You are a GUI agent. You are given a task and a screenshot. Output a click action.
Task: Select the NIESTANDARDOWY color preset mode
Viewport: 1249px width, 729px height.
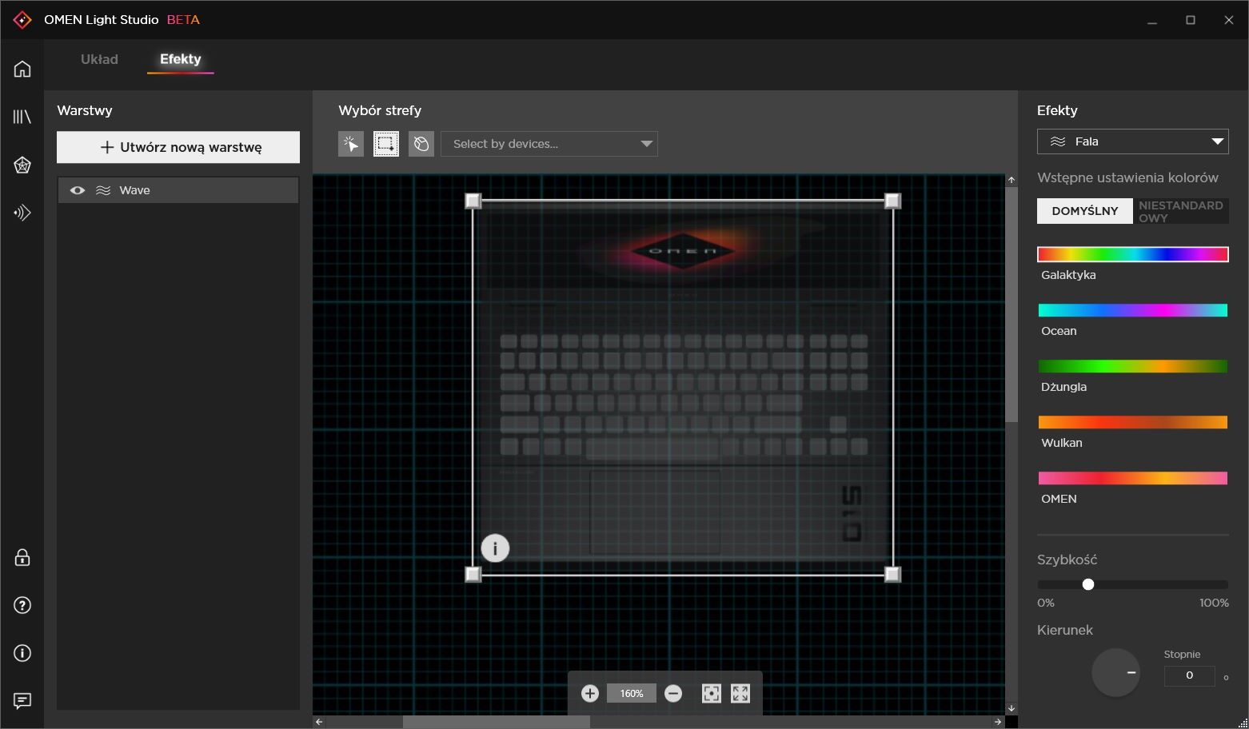pos(1181,211)
